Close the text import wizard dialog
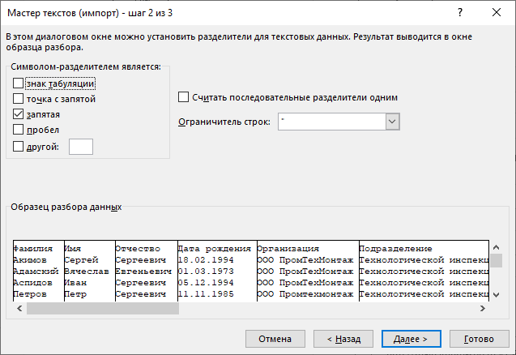The image size is (516, 355). pyautogui.click(x=497, y=13)
